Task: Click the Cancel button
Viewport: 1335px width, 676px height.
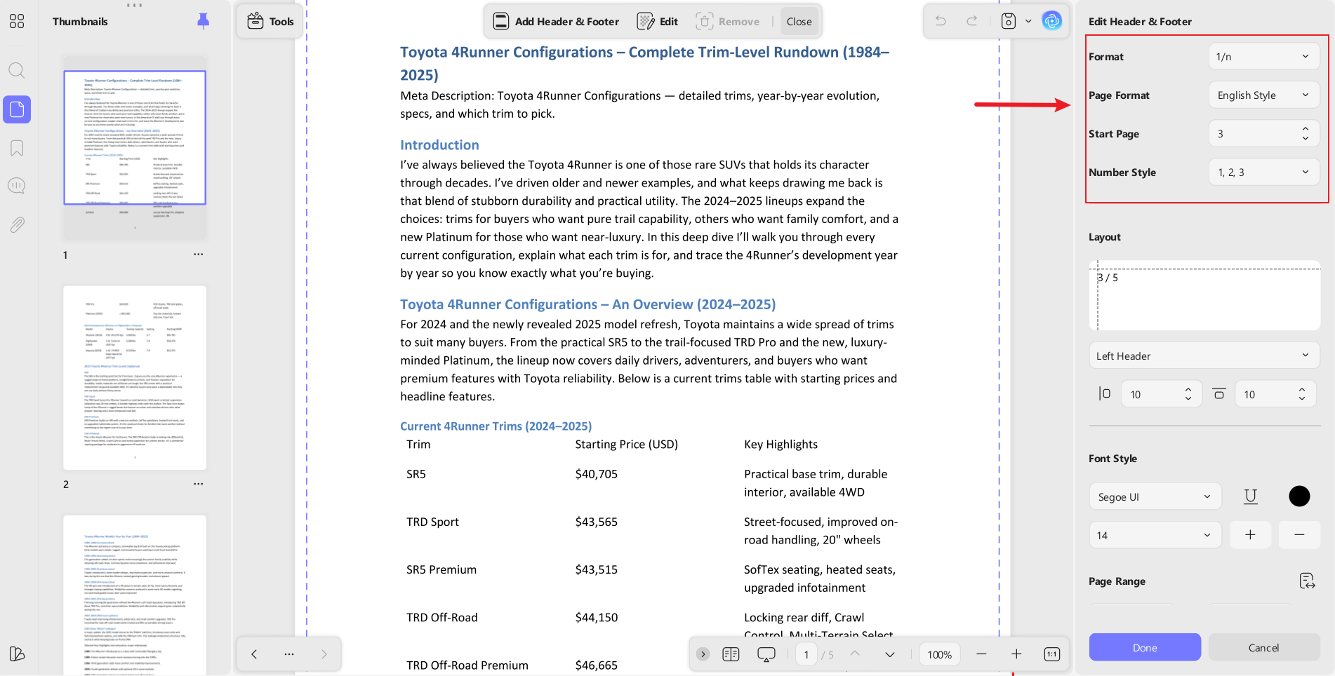Action: [x=1263, y=647]
